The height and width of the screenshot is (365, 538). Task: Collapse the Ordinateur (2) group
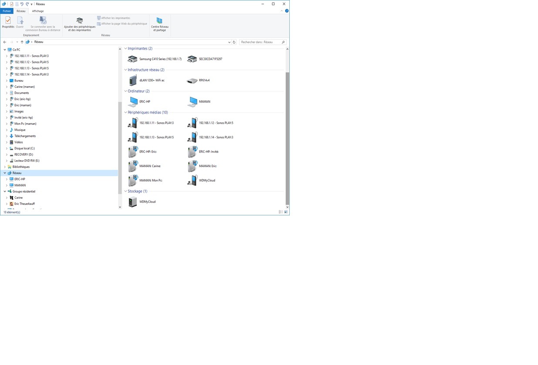pyautogui.click(x=125, y=91)
